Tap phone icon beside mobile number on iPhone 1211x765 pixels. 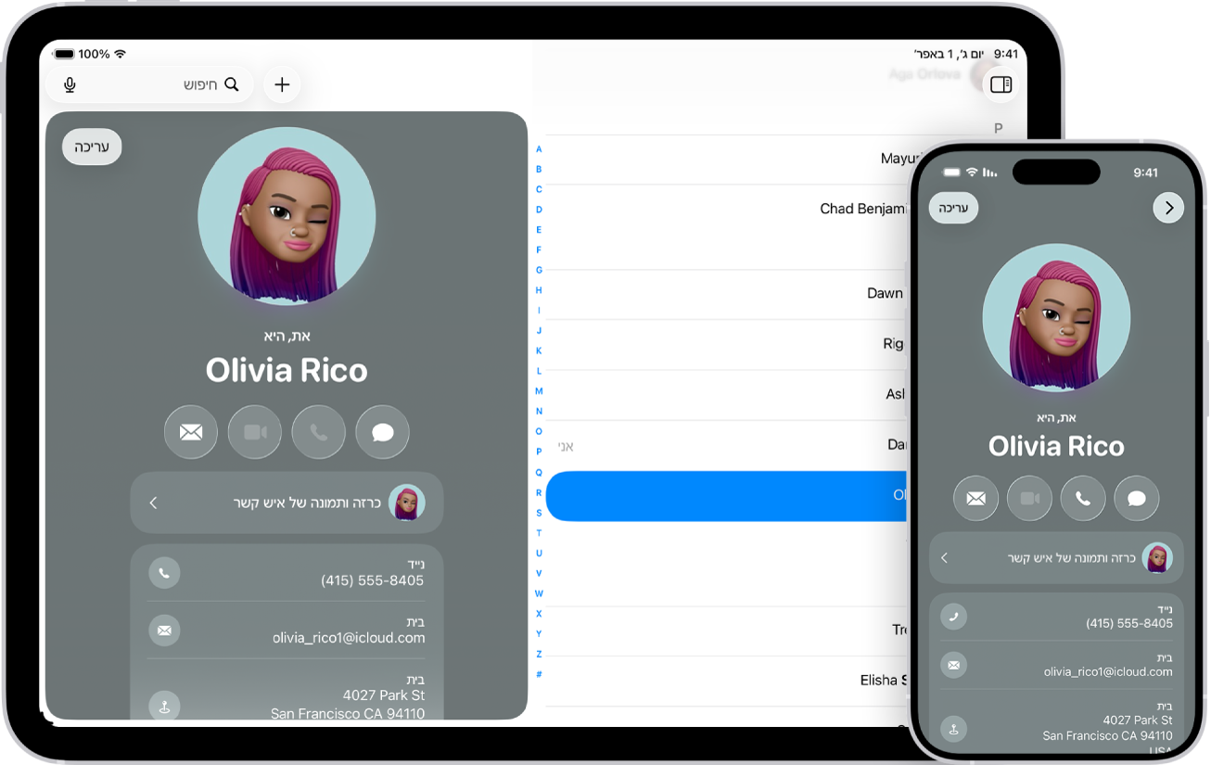click(x=953, y=617)
